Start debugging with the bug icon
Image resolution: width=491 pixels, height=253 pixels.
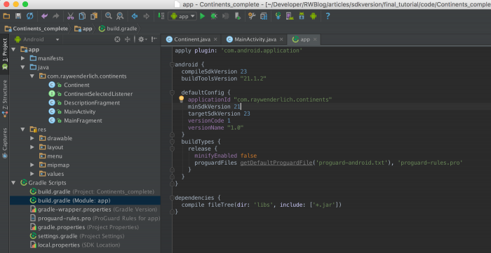click(x=214, y=16)
